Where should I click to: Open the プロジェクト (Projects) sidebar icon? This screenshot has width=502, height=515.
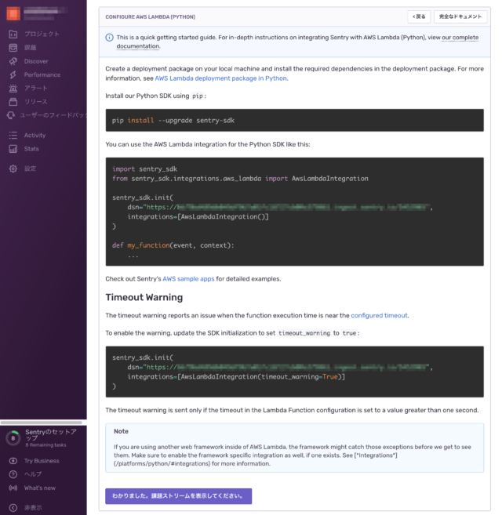(13, 34)
